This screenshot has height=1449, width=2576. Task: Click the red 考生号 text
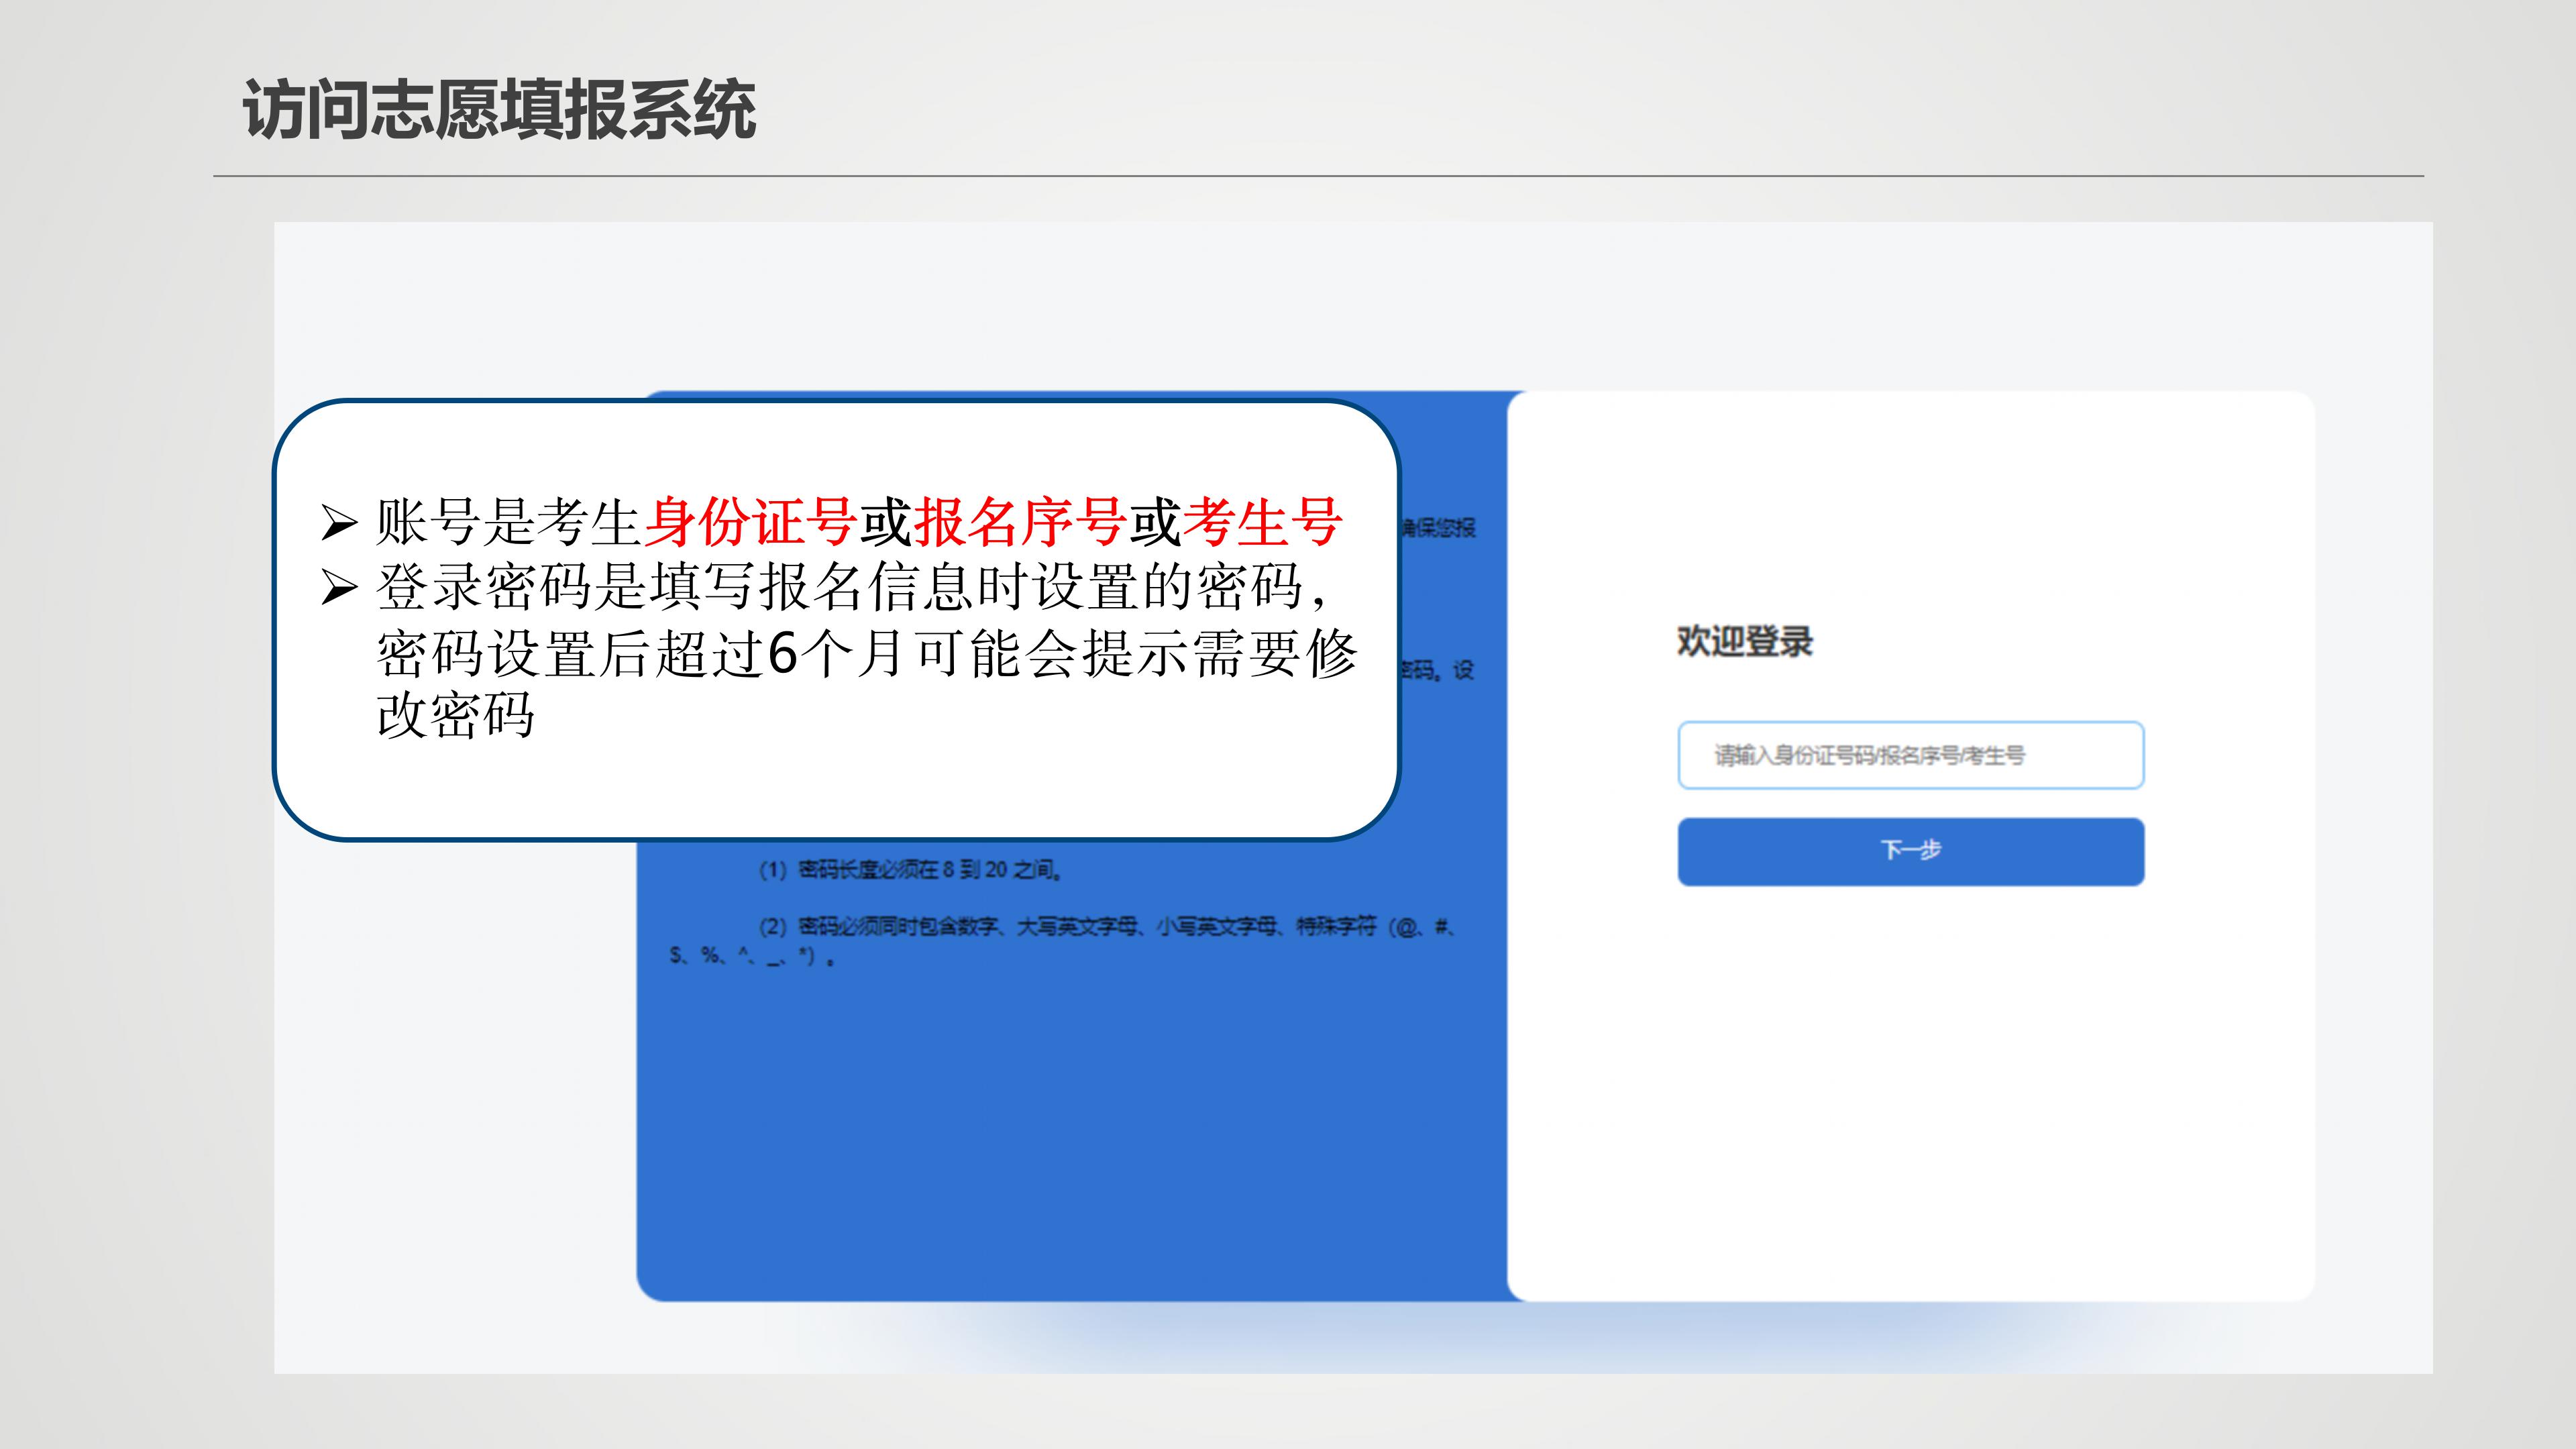tap(1262, 522)
